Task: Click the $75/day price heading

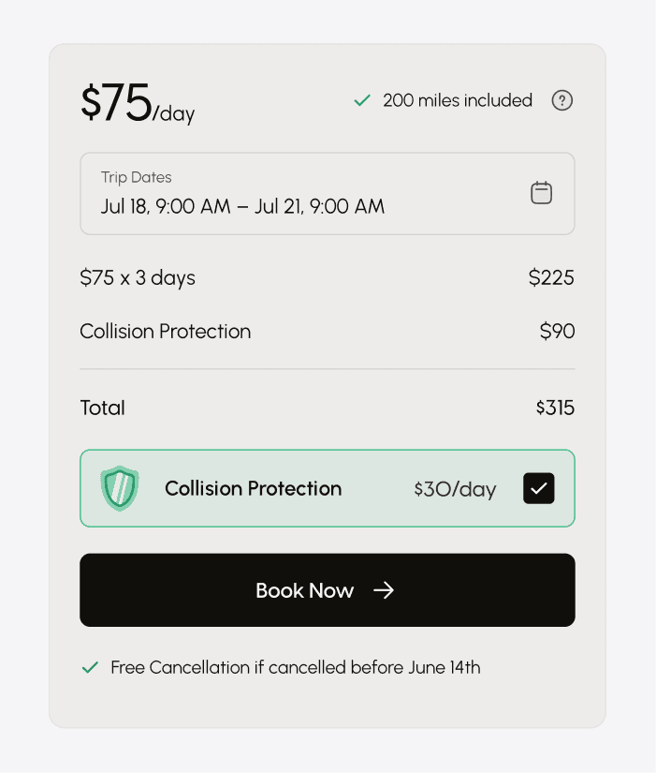Action: (137, 104)
